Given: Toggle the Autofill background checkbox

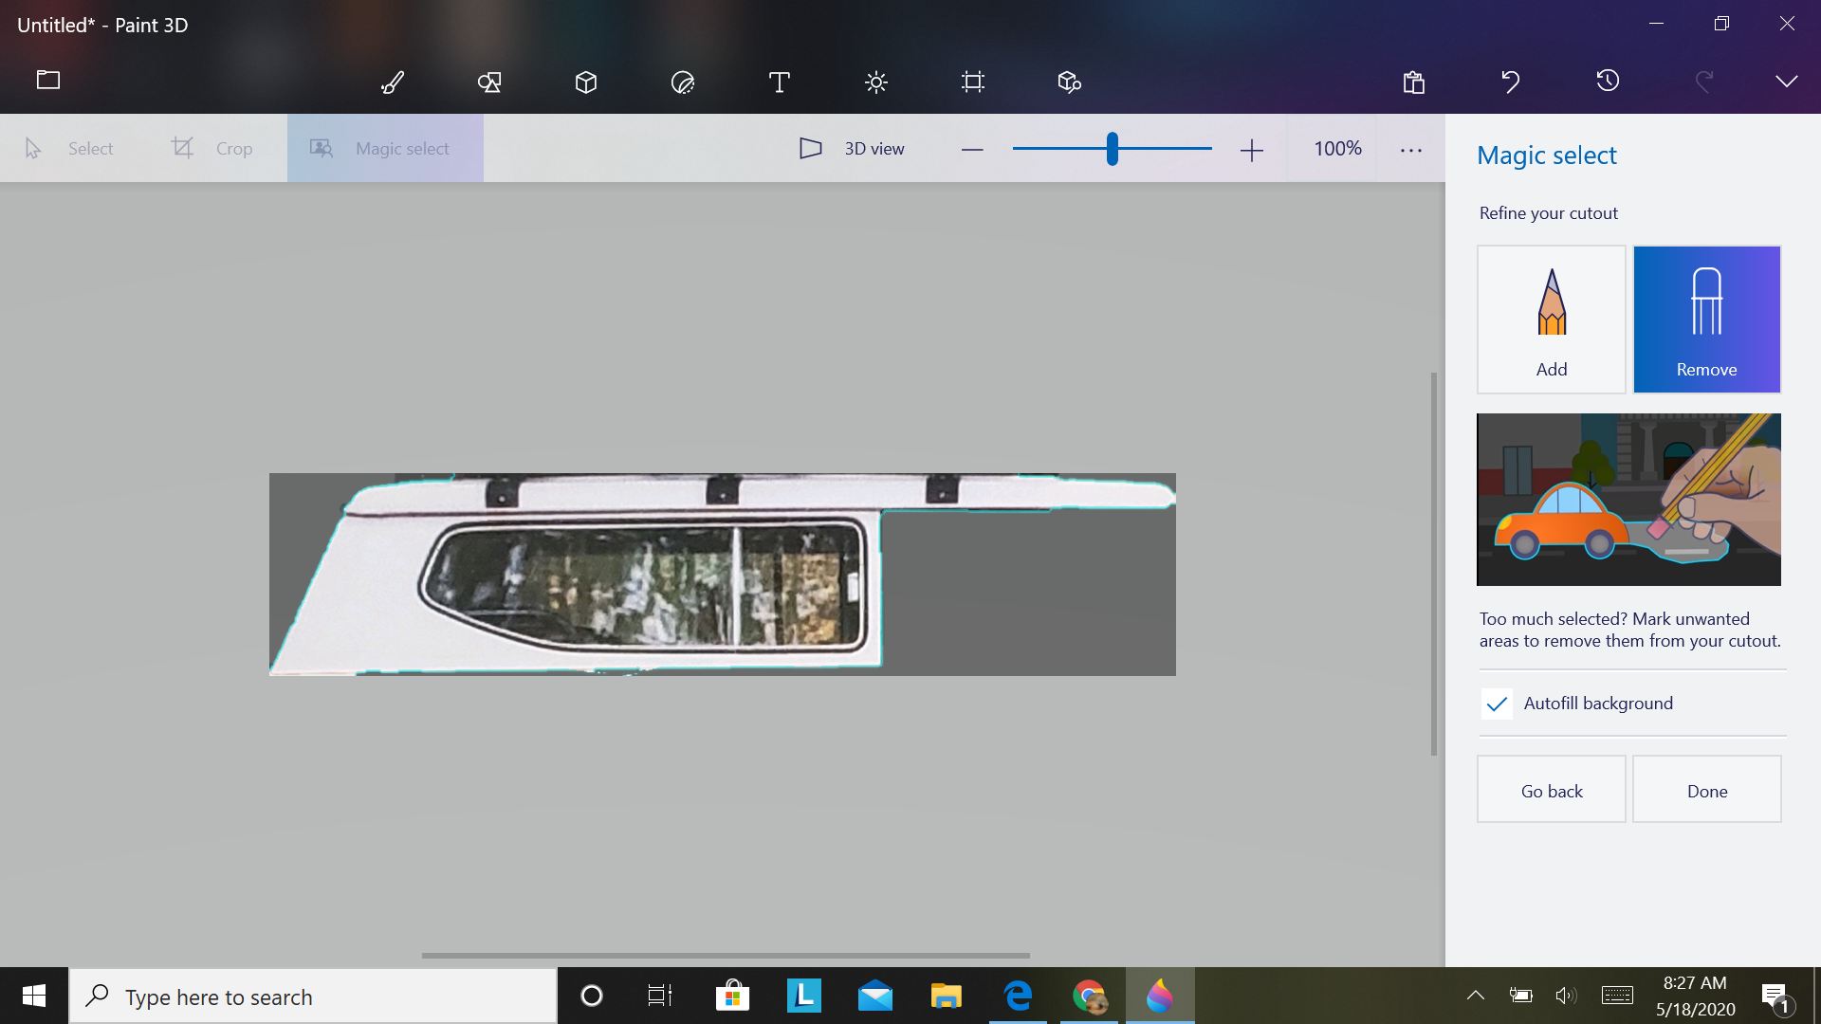Looking at the screenshot, I should click(x=1497, y=704).
